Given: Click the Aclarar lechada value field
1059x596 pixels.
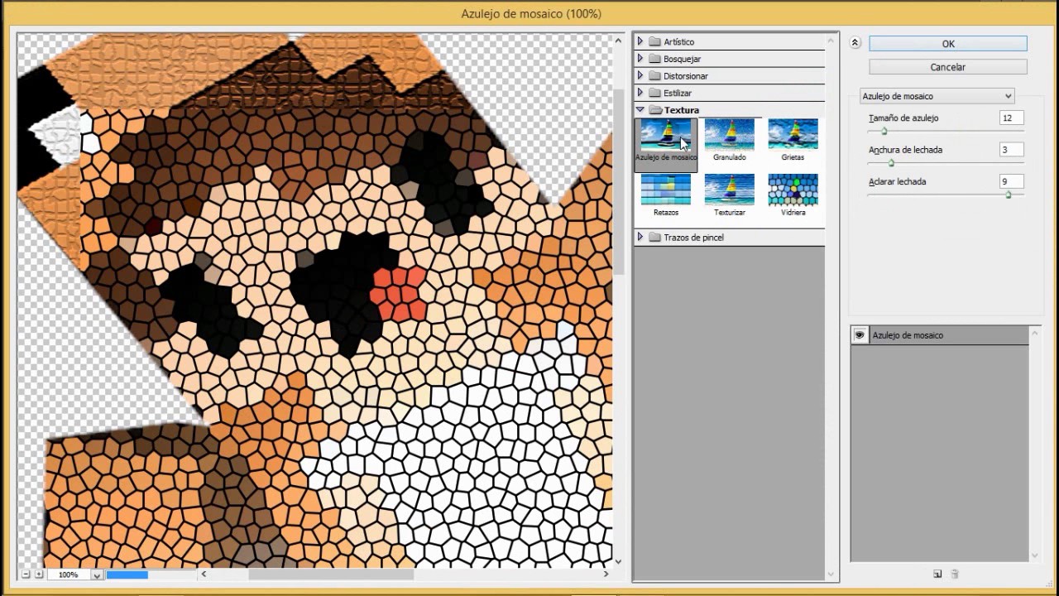Looking at the screenshot, I should 1011,181.
